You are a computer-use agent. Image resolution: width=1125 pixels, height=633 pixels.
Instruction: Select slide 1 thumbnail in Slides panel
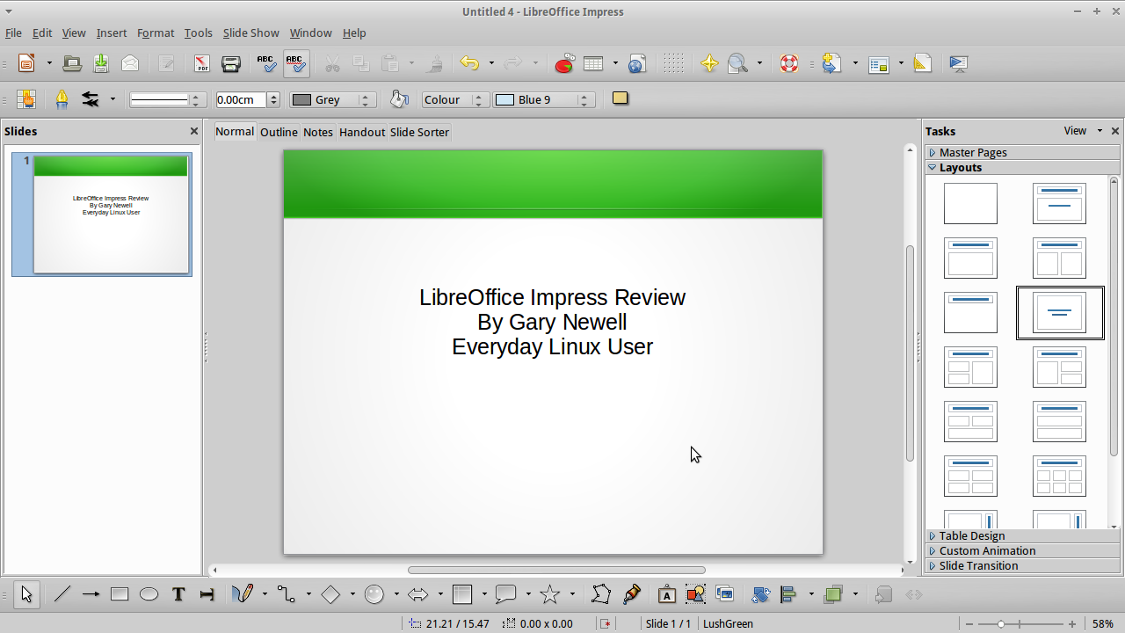(111, 215)
